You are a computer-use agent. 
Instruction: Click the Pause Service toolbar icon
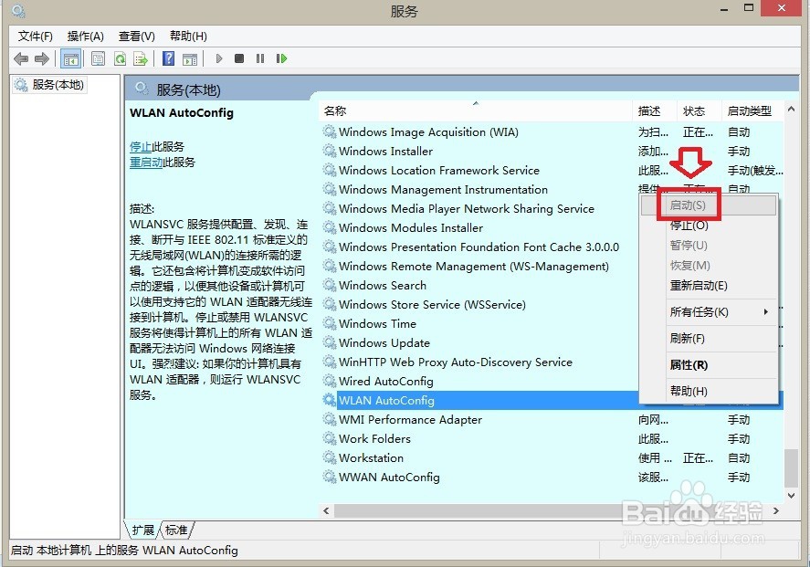click(260, 58)
